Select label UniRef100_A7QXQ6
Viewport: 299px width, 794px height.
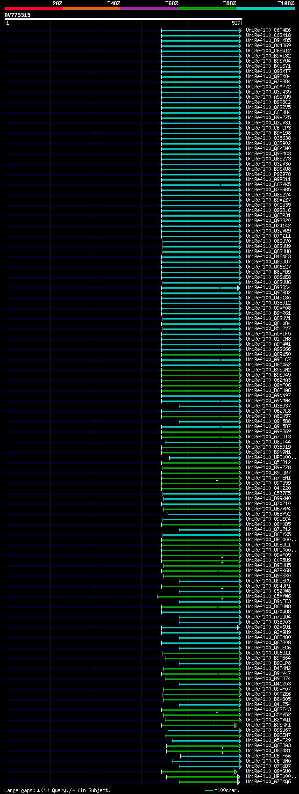click(x=268, y=781)
